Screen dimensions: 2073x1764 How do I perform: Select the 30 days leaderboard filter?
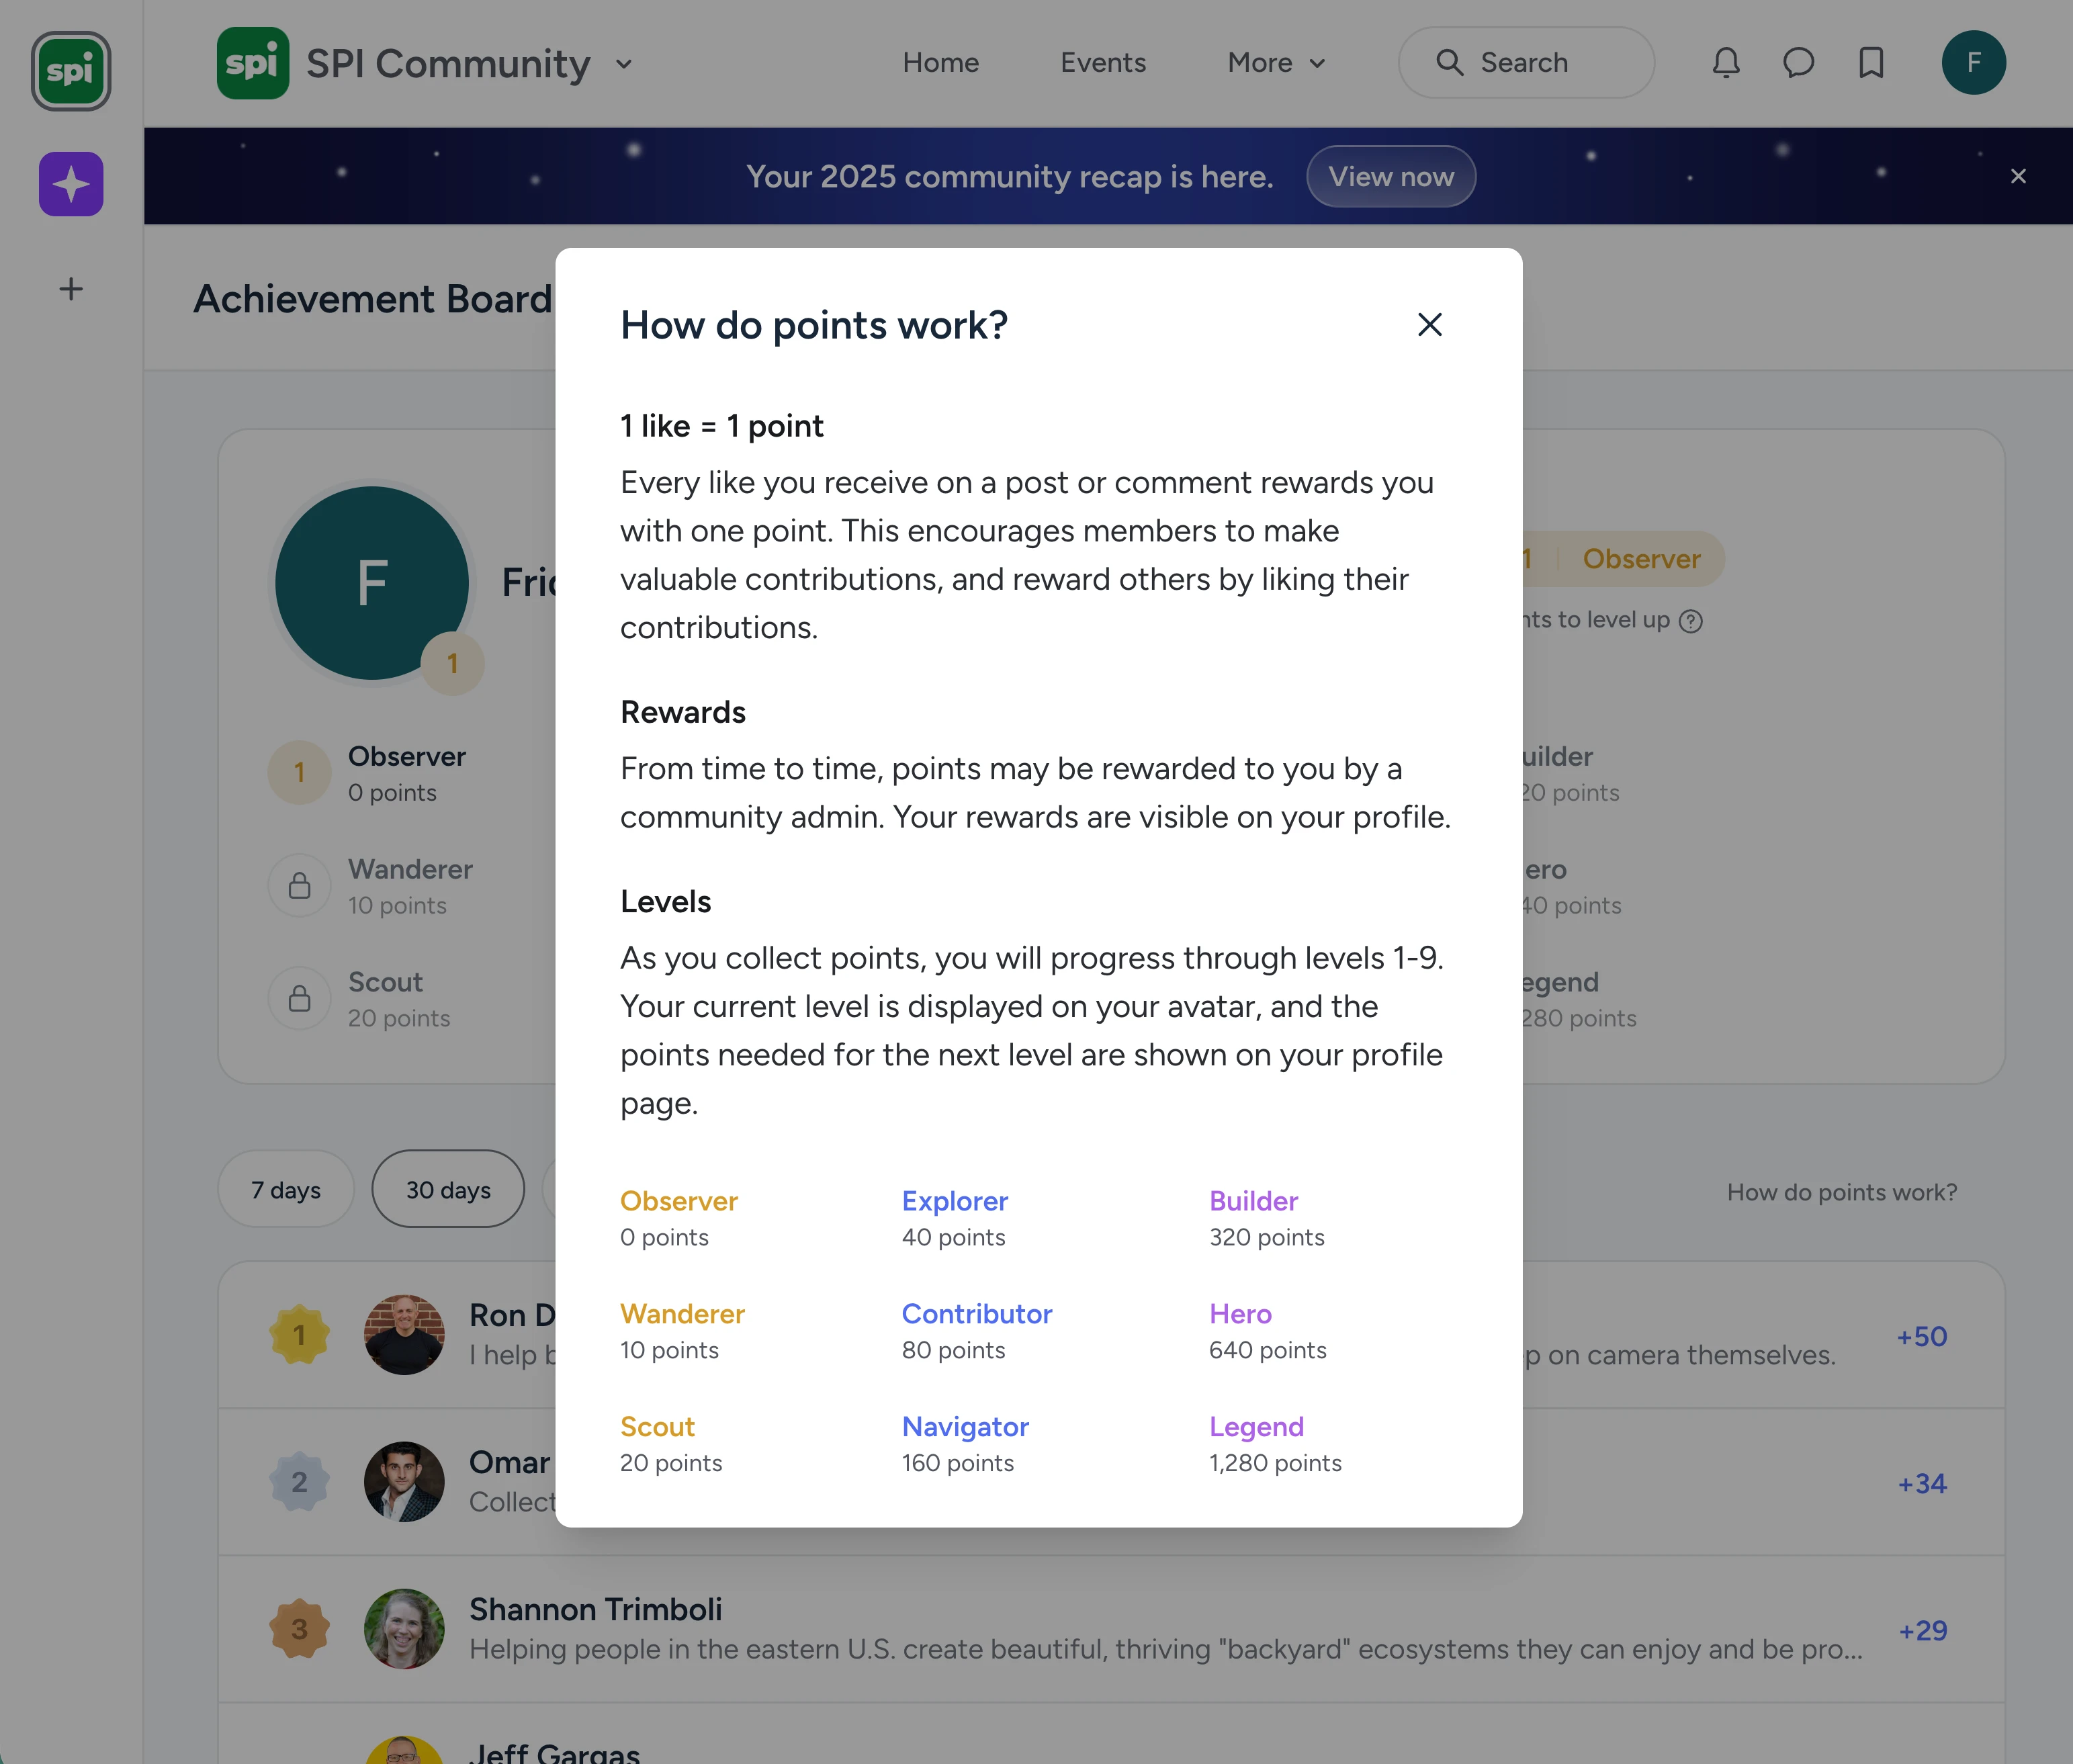[x=448, y=1189]
